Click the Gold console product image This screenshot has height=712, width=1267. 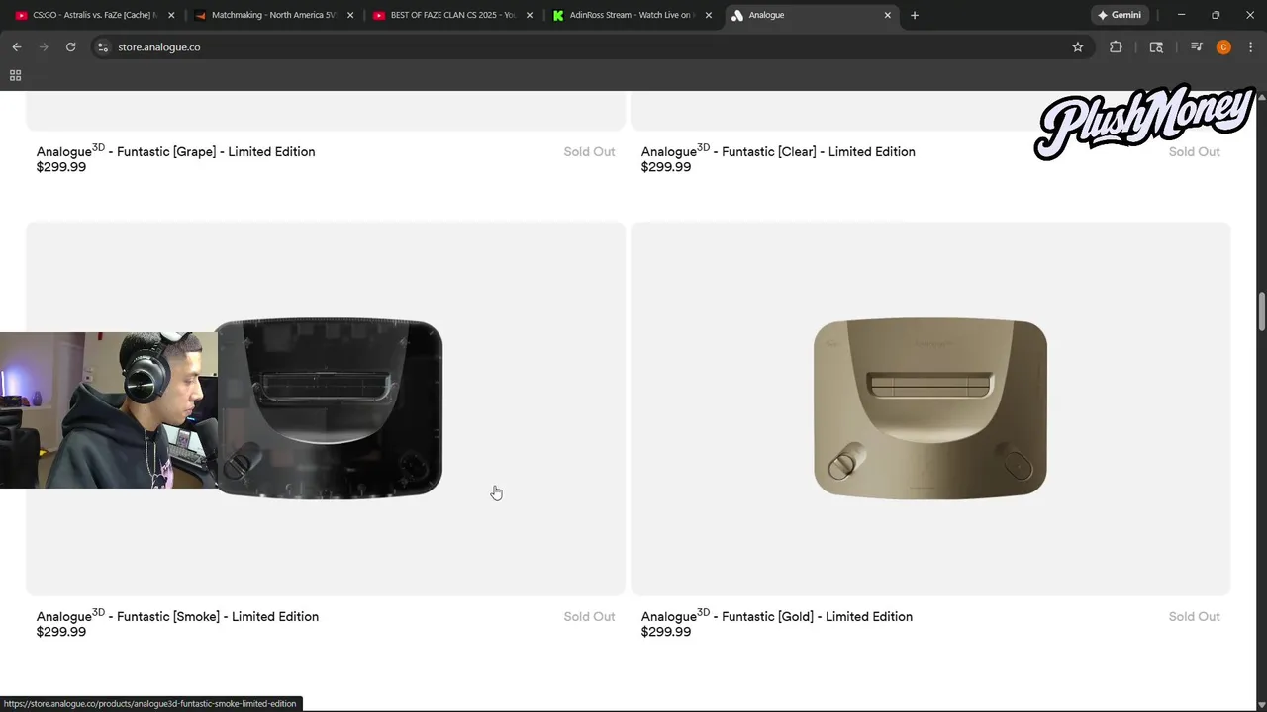coord(930,408)
